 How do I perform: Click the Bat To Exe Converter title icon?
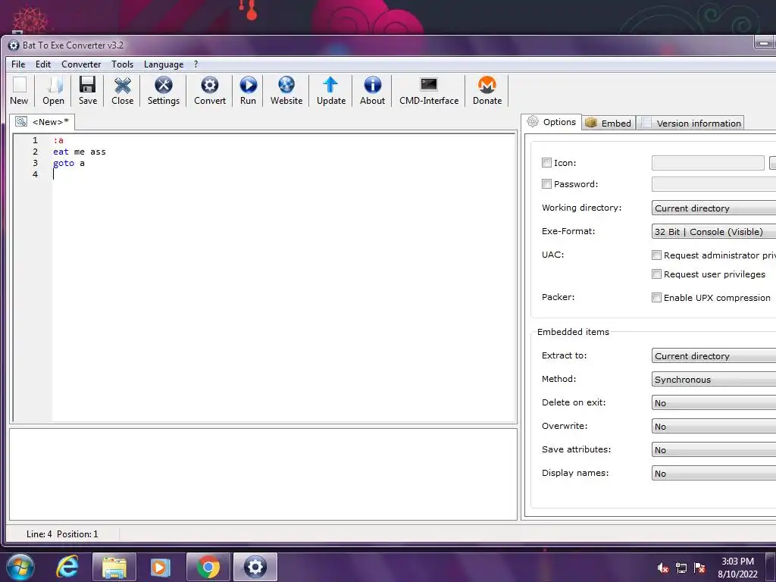pyautogui.click(x=14, y=45)
